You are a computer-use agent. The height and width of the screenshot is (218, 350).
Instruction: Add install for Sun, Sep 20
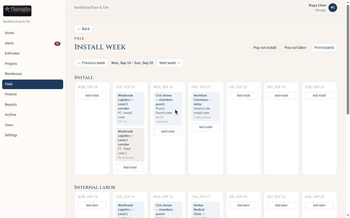click(319, 96)
